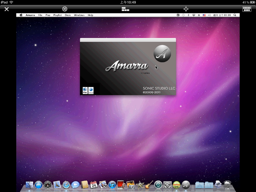Viewport: 256px width, 192px height.
Task: Close the remote session with the X icon
Action: [x=6, y=9]
